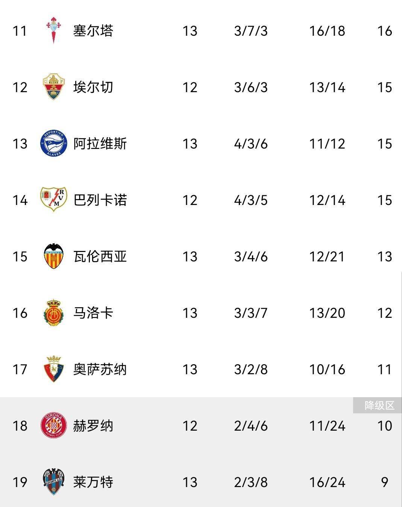Click 赫罗纳's goal record 11/24
This screenshot has width=402, height=507.
327,426
